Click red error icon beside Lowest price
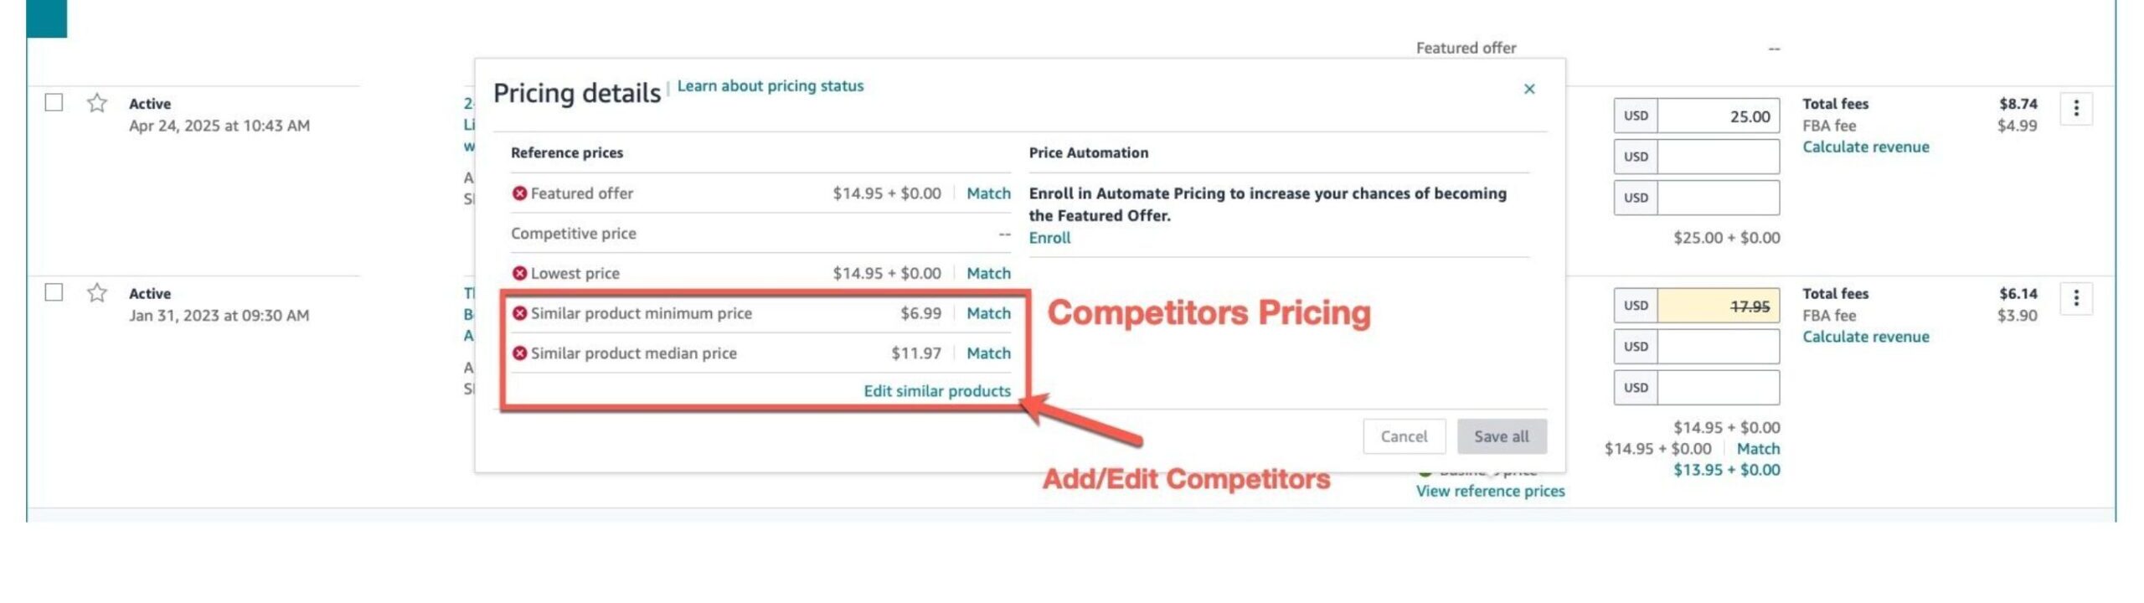 pyautogui.click(x=519, y=273)
